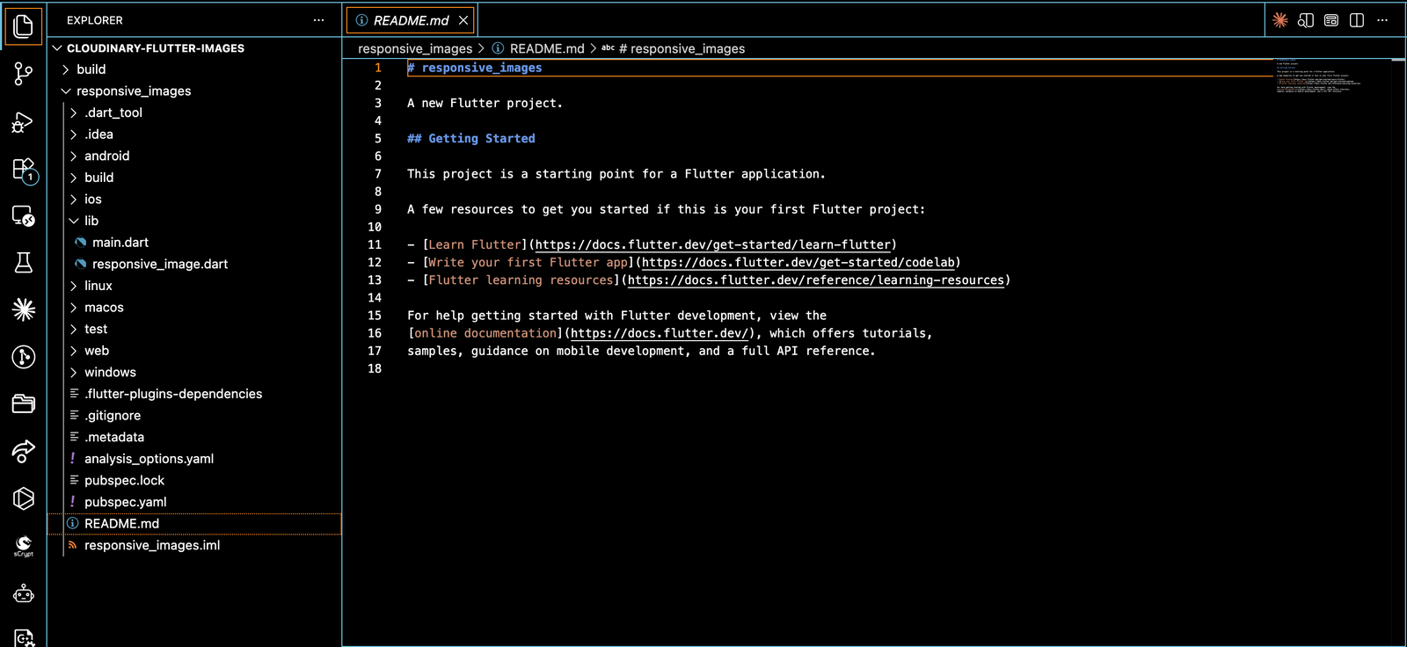Follow the learning-resources reference URL
Viewport: 1407px width, 647px height.
point(816,280)
